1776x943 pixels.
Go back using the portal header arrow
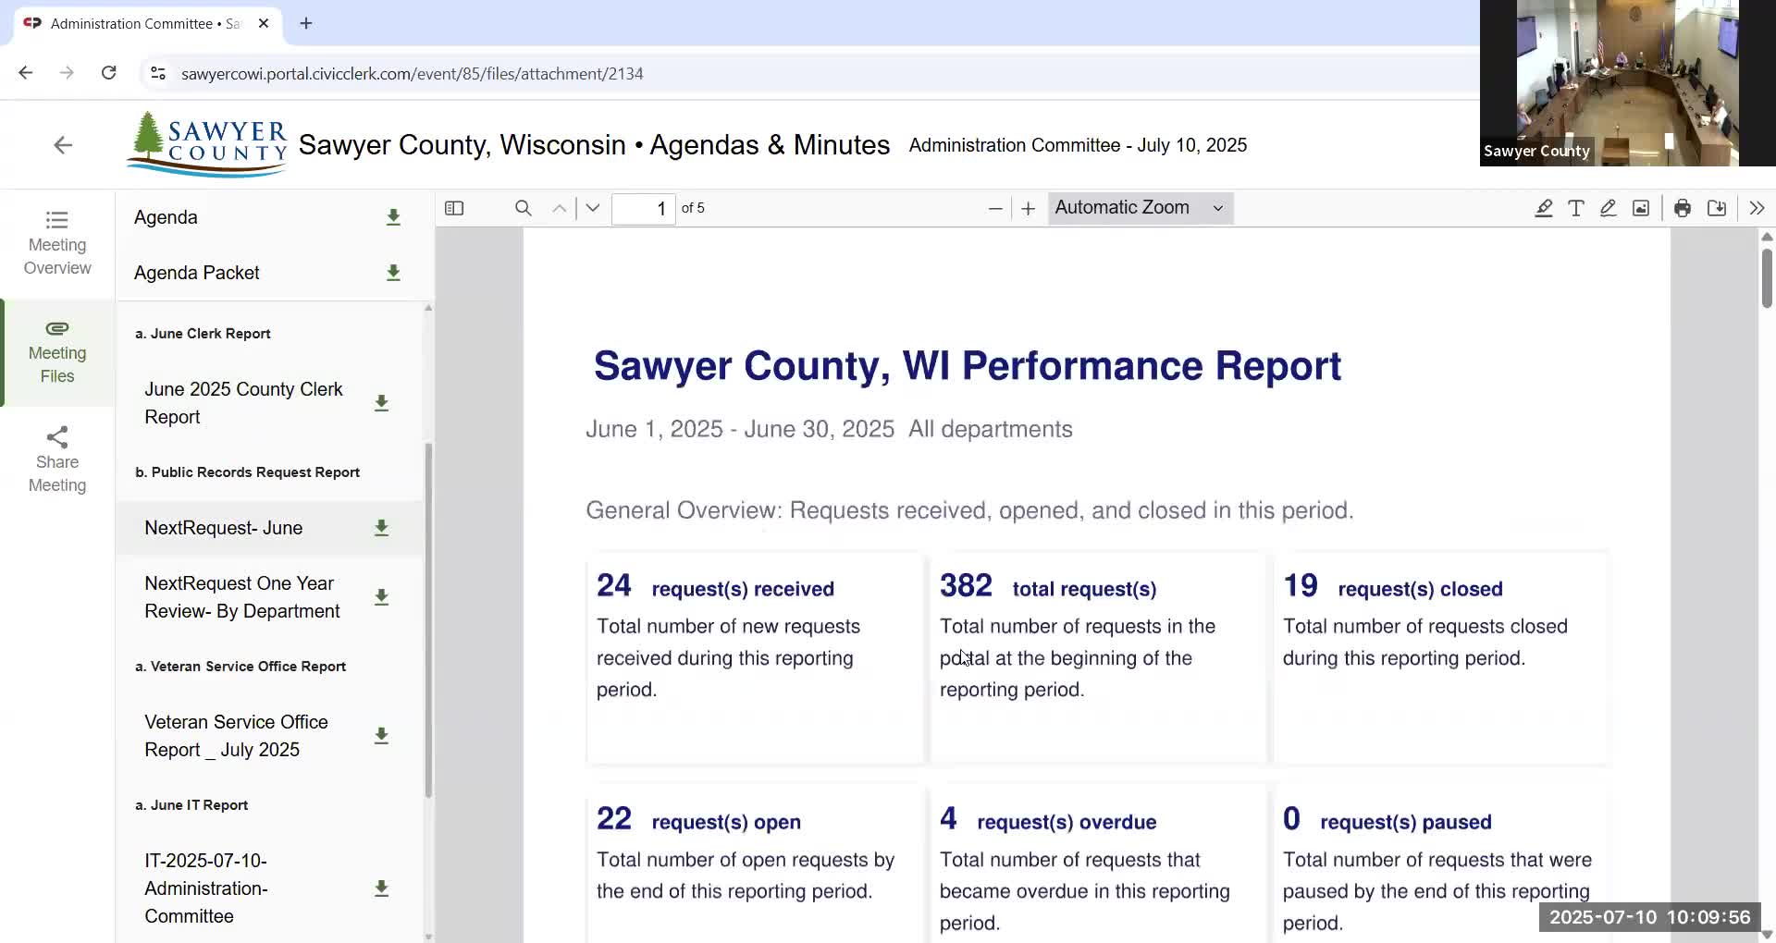(x=63, y=145)
